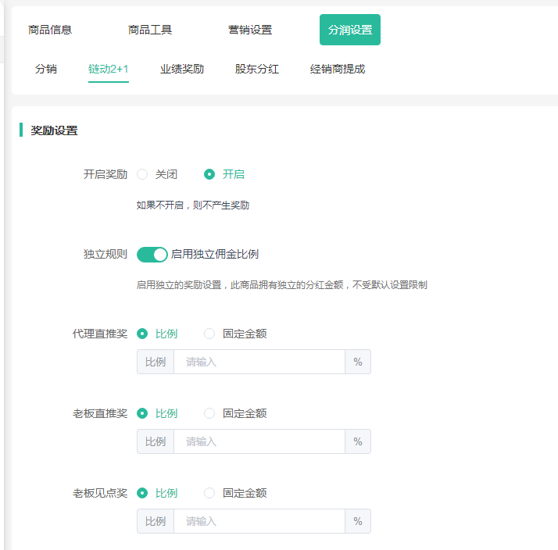Click the 独立规则 description text below the switch
The height and width of the screenshot is (550, 558).
pyautogui.click(x=282, y=285)
